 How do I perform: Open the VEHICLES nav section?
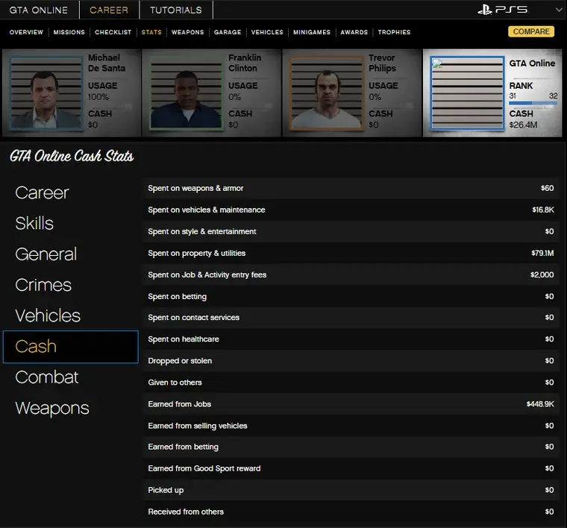pyautogui.click(x=267, y=32)
